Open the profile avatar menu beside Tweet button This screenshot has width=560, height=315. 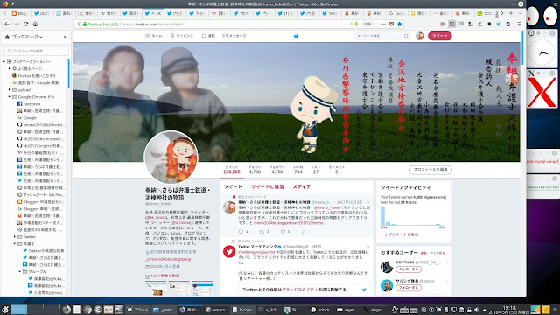[x=420, y=36]
